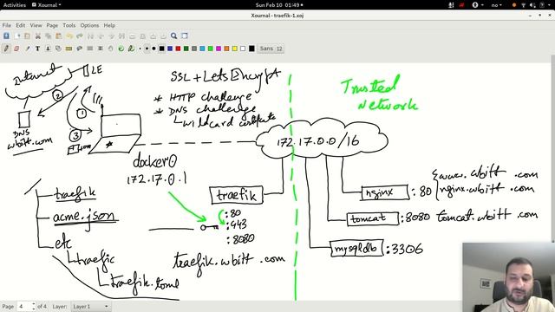This screenshot has width=555, height=312.
Task: Click the Save icon in toolbar
Action: point(6,36)
